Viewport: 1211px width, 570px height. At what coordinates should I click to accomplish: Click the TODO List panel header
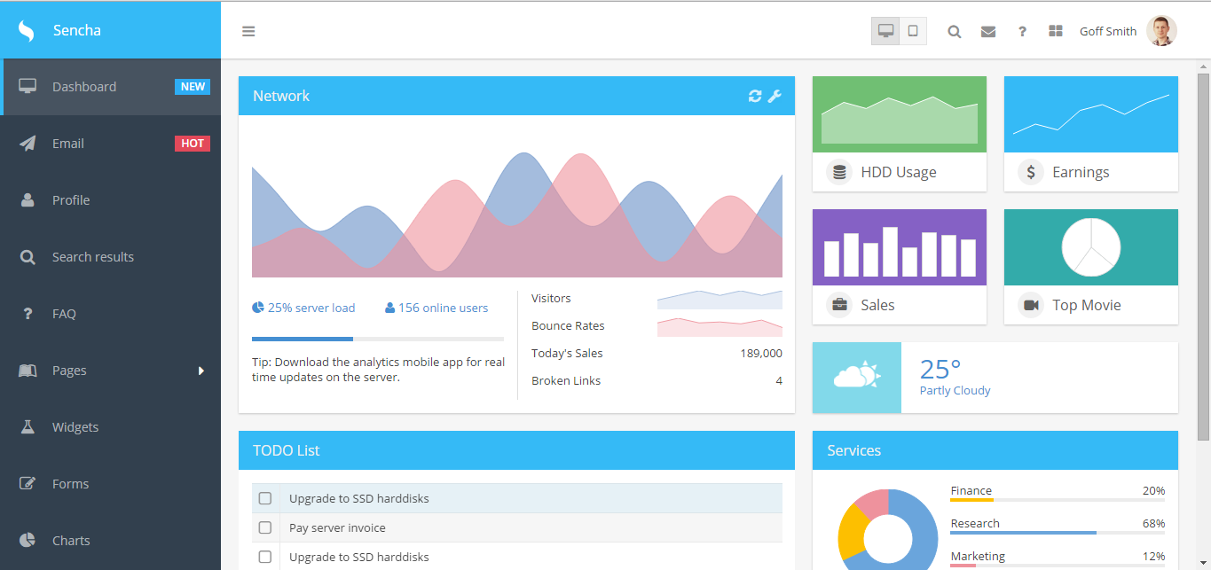[516, 450]
